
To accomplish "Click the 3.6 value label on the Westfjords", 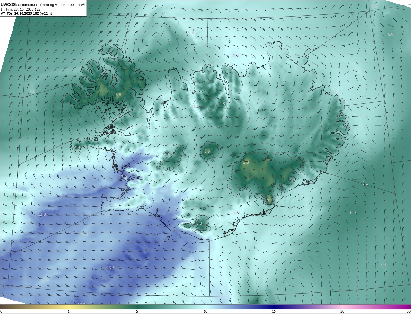I will tap(118, 95).
